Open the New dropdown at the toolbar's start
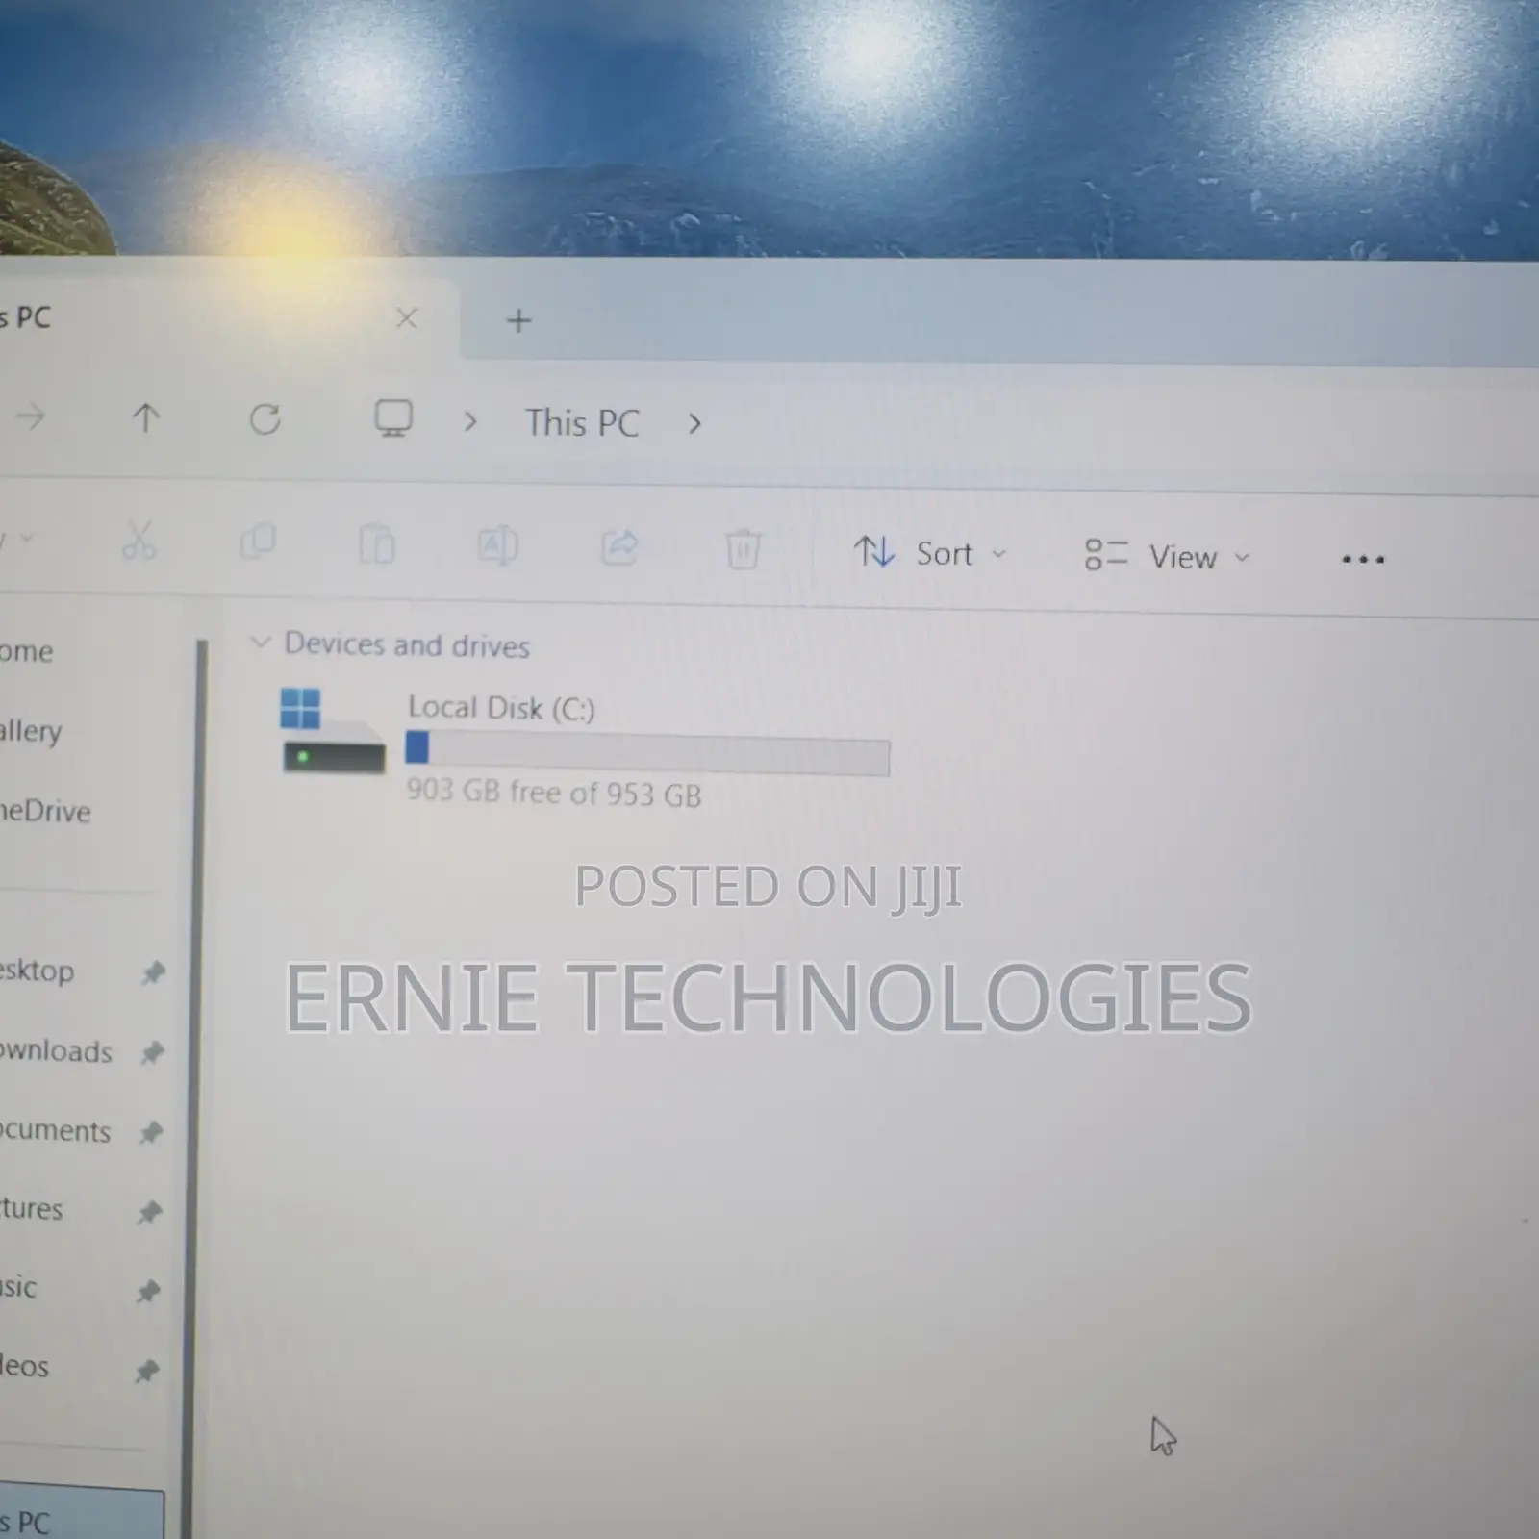The height and width of the screenshot is (1539, 1539). tap(17, 538)
